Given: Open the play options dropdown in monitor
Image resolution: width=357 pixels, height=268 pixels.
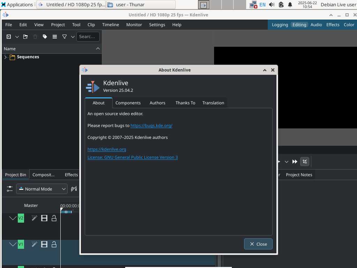Looking at the screenshot, I should 287,162.
